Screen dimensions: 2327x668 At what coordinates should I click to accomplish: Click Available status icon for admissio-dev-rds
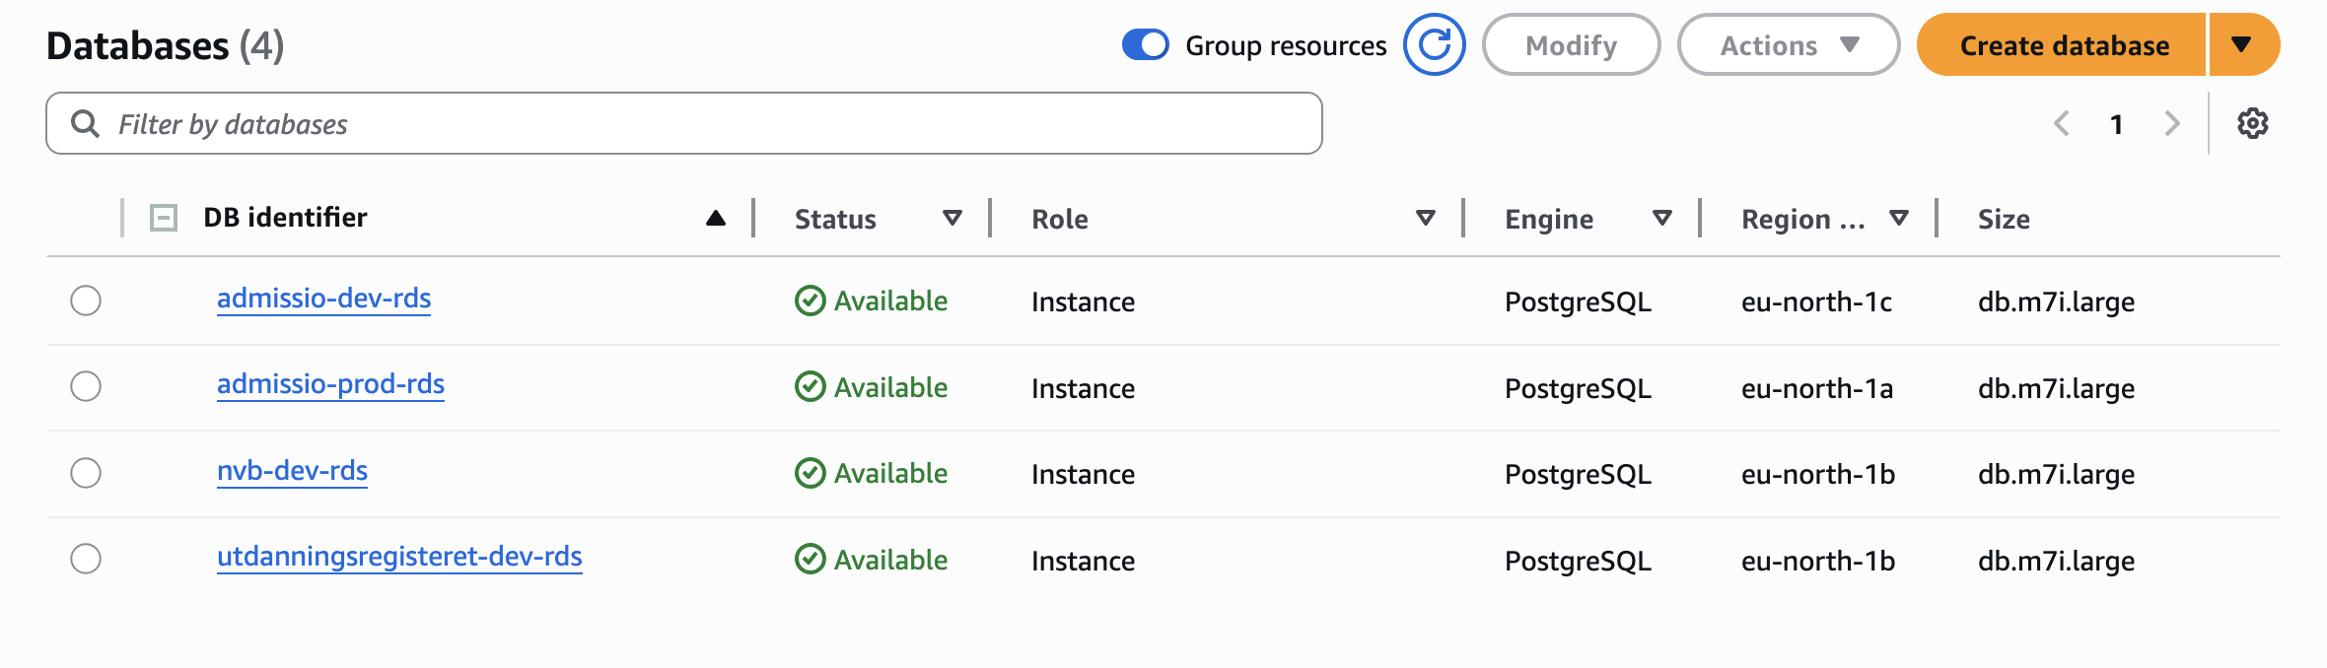point(810,301)
